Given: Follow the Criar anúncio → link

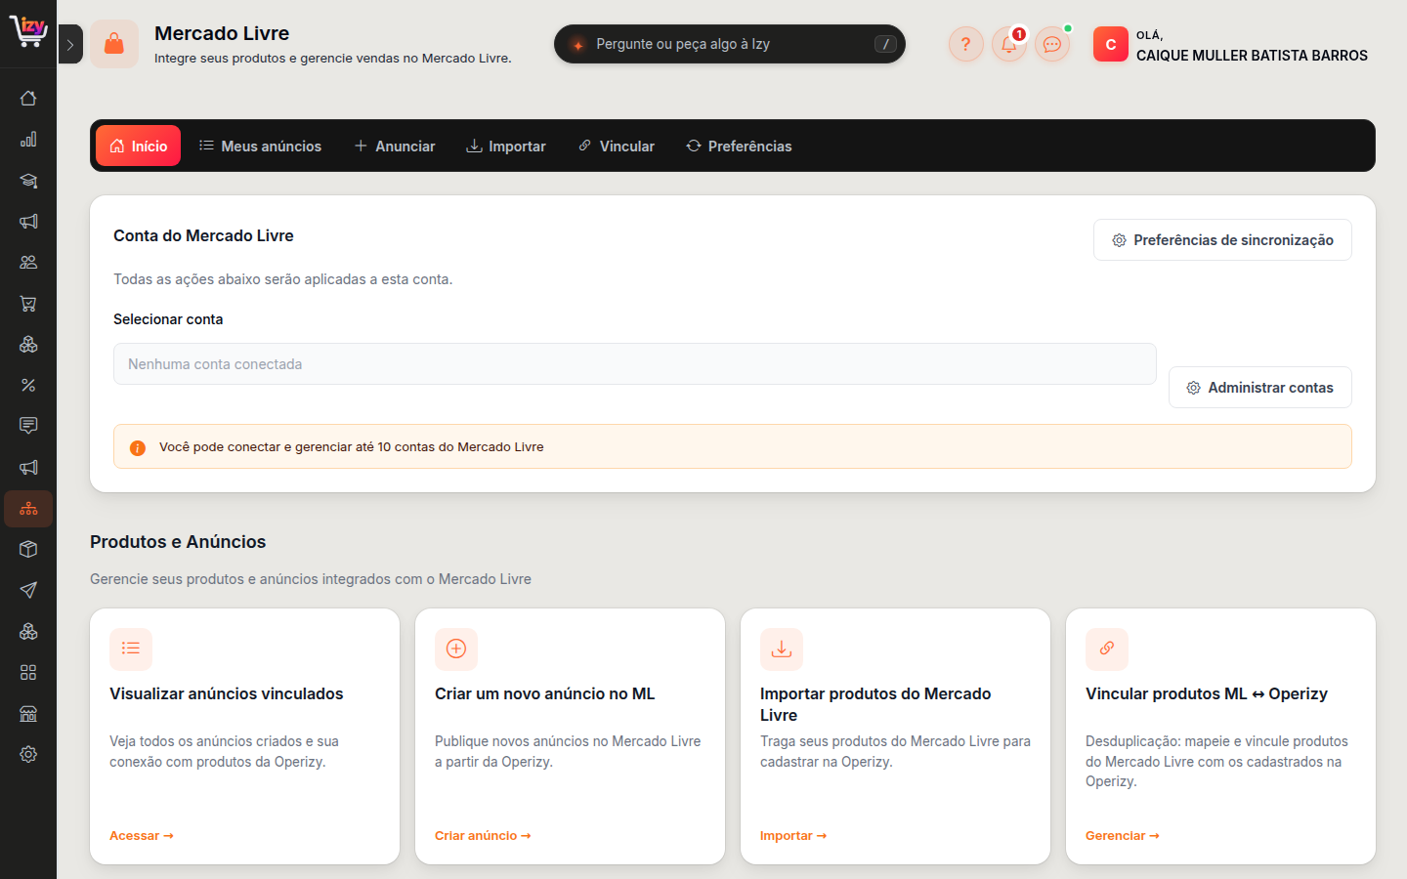Looking at the screenshot, I should (x=483, y=836).
